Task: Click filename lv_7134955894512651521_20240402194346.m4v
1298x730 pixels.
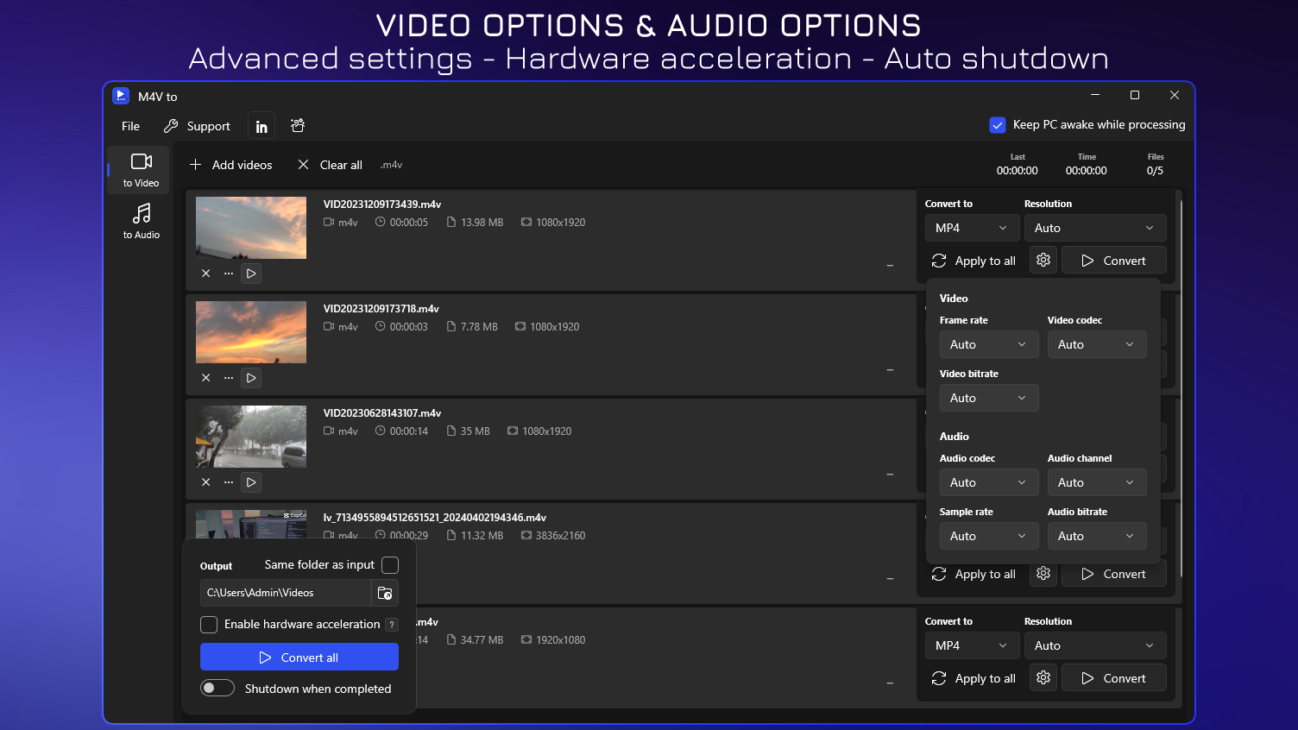Action: 435,518
